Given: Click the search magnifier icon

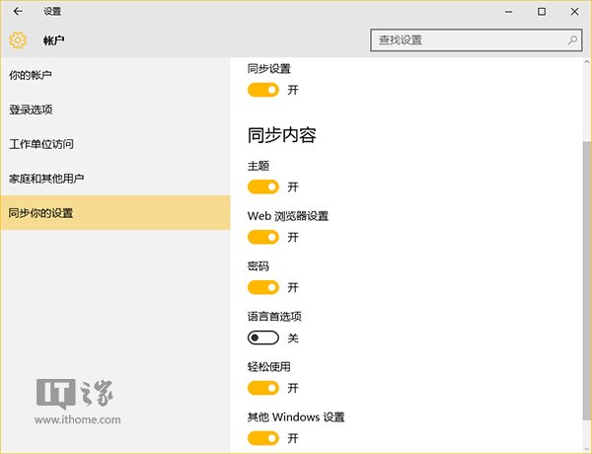Looking at the screenshot, I should click(572, 40).
